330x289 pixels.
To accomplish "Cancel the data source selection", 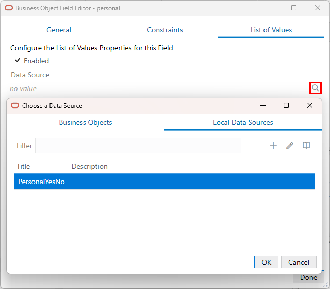I will pos(299,262).
